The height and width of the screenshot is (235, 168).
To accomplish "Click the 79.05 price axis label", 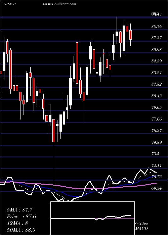I will coord(157,107).
